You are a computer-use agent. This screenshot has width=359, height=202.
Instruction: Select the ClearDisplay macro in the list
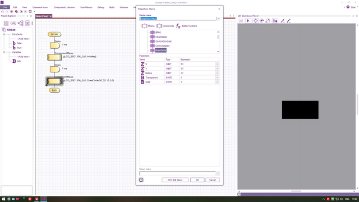[x=161, y=37]
